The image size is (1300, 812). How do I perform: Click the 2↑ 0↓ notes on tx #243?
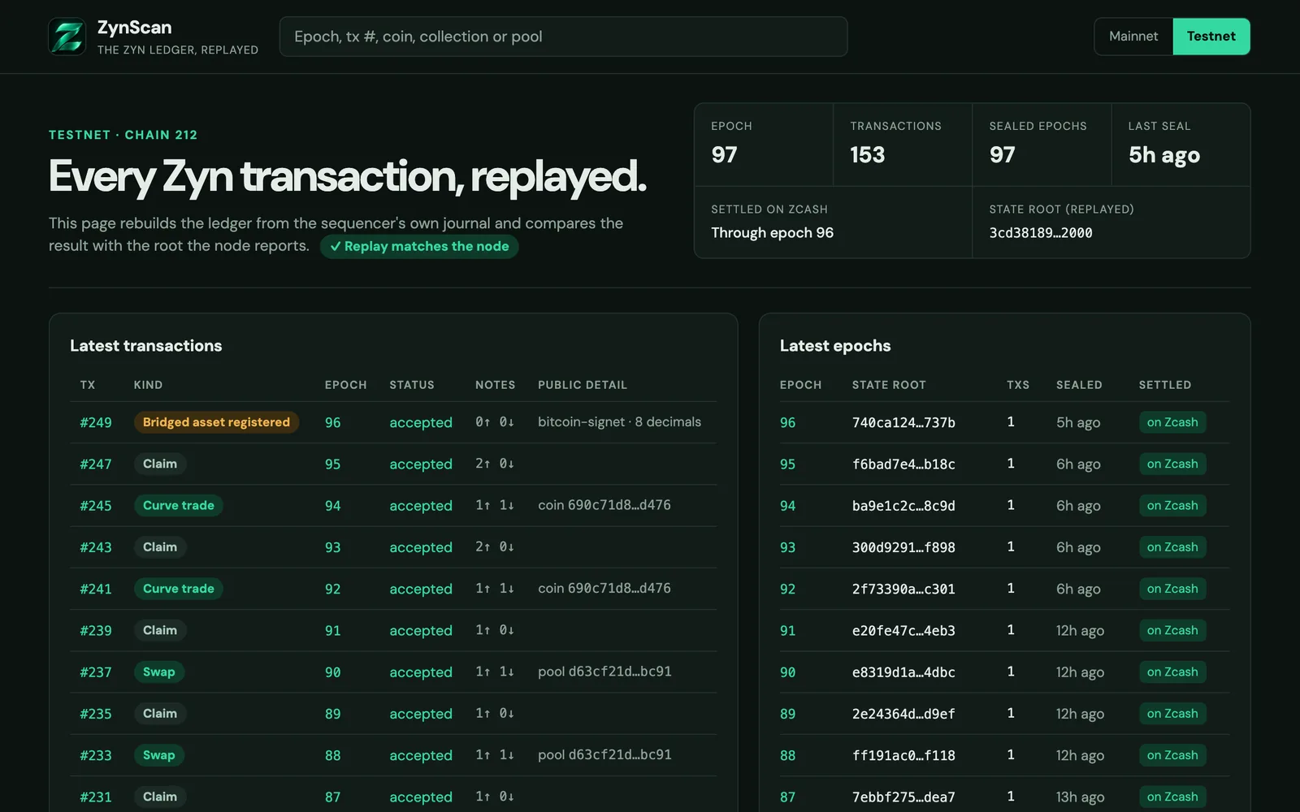[495, 547]
